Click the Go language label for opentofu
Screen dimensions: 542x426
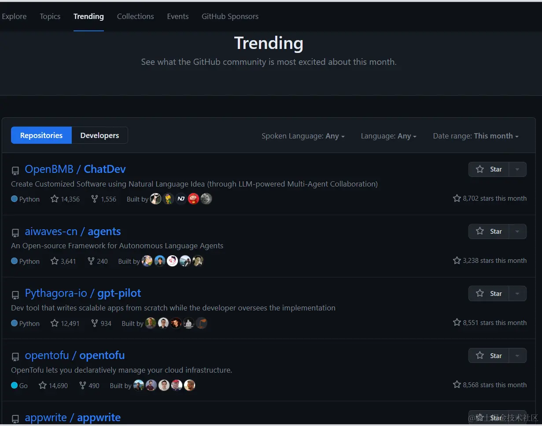tap(19, 385)
